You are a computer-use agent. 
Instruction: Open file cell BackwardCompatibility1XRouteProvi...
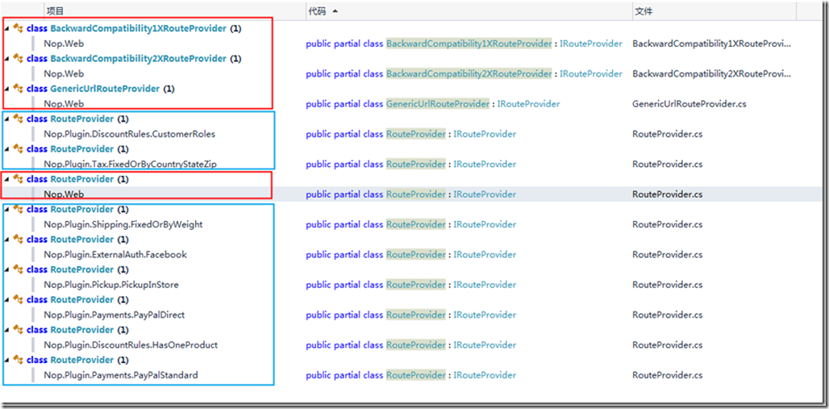712,44
